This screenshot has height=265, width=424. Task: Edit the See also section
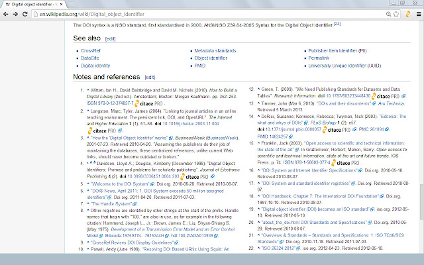click(110, 39)
